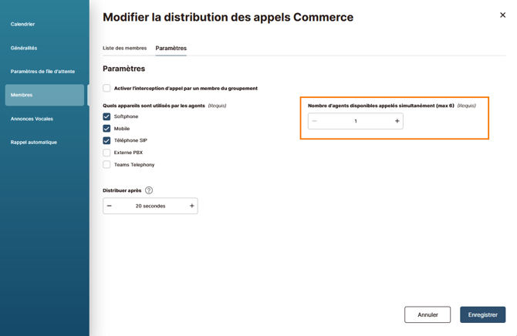Uncheck the Téléphone SIP checkbox
The image size is (517, 336).
pyautogui.click(x=106, y=141)
